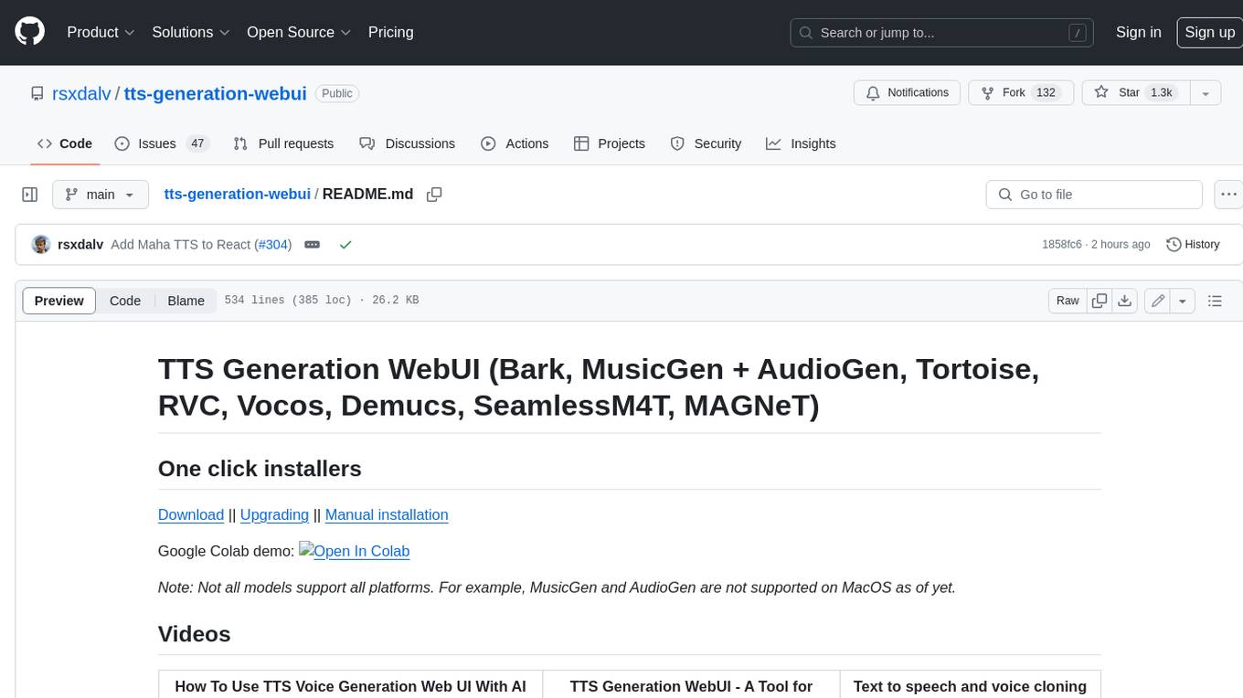Click the Sign up button
1243x698 pixels.
[x=1209, y=32]
